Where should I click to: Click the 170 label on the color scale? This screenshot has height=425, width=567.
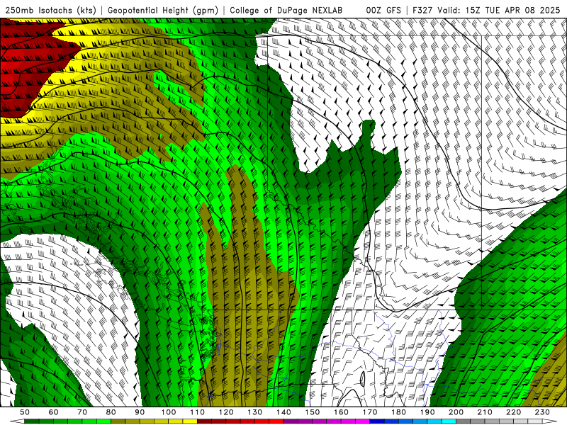[370, 412]
